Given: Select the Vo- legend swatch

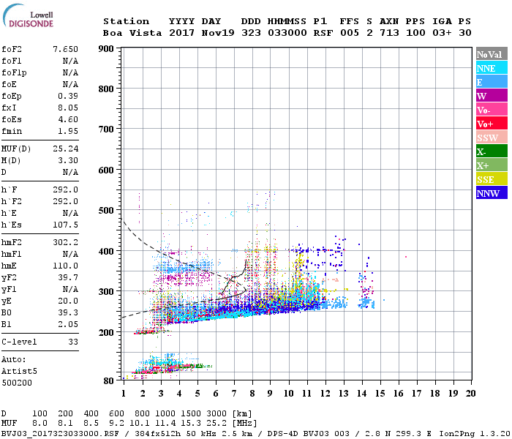Looking at the screenshot, I should coord(492,110).
